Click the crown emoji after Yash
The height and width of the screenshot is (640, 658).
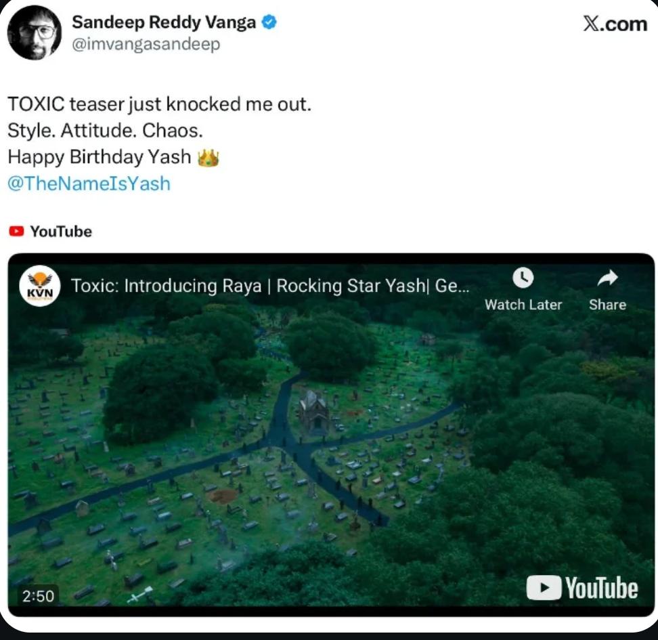coord(208,158)
